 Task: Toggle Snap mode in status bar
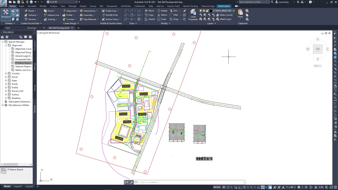pyautogui.click(x=228, y=187)
